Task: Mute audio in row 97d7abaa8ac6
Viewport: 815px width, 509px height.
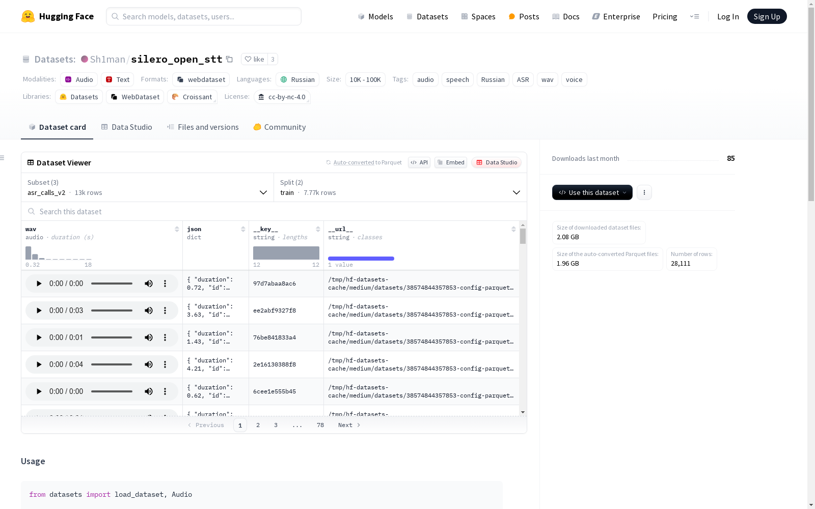Action: pos(149,284)
